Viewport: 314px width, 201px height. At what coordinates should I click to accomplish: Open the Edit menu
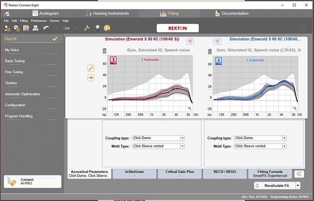pyautogui.click(x=14, y=21)
